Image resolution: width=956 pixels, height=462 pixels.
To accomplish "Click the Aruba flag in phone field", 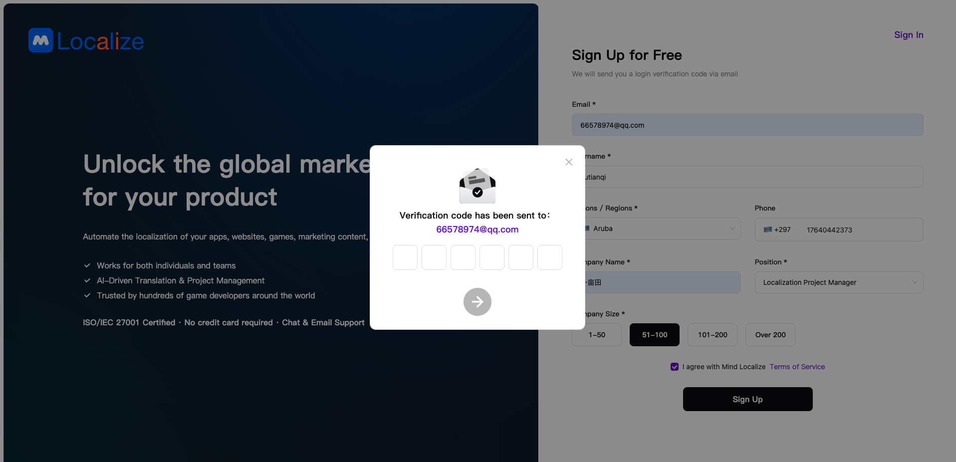I will click(x=767, y=230).
